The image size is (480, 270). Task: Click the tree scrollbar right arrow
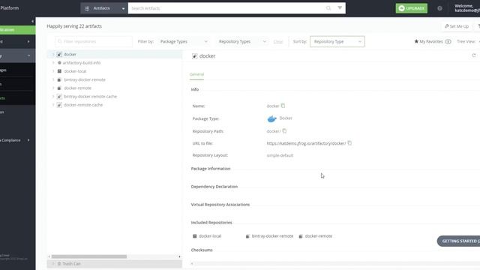(x=179, y=256)
